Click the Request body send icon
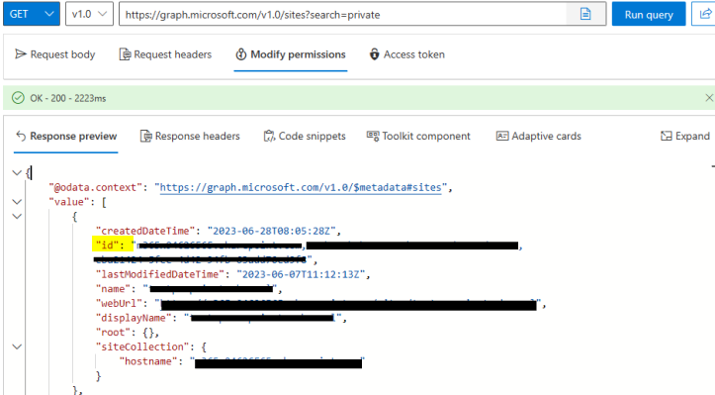 (x=21, y=54)
